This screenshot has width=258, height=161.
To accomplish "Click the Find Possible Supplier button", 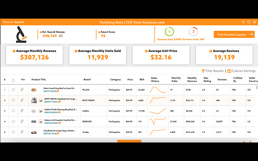I will tap(234, 34).
